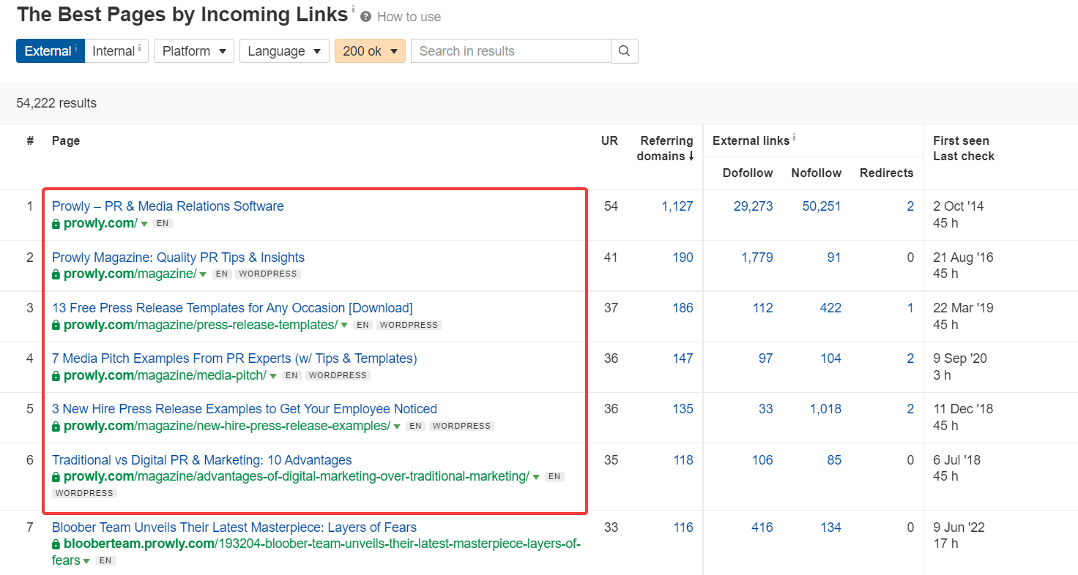Click the info icon beside the page title

coord(353,9)
